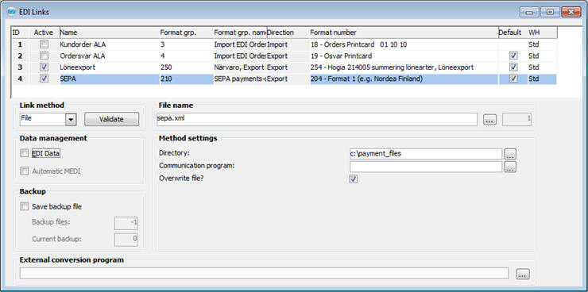Click the File name input field
This screenshot has width=588, height=292.
(316, 120)
